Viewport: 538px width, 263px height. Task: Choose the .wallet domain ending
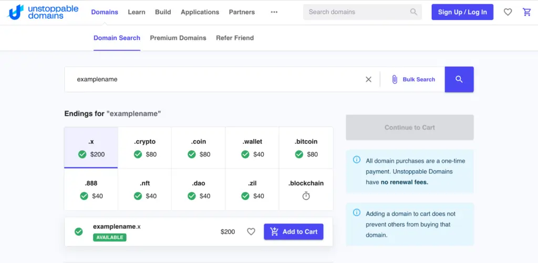click(252, 148)
